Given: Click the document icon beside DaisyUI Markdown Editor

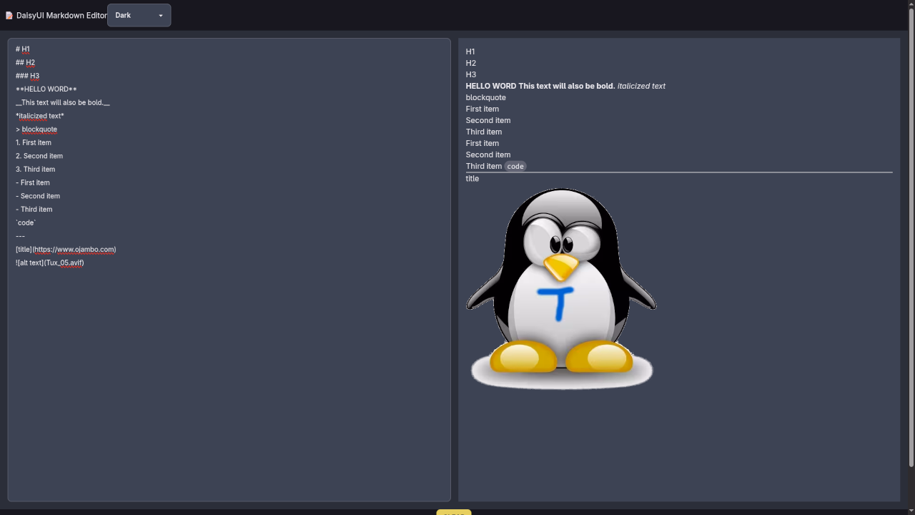Looking at the screenshot, I should coord(9,16).
